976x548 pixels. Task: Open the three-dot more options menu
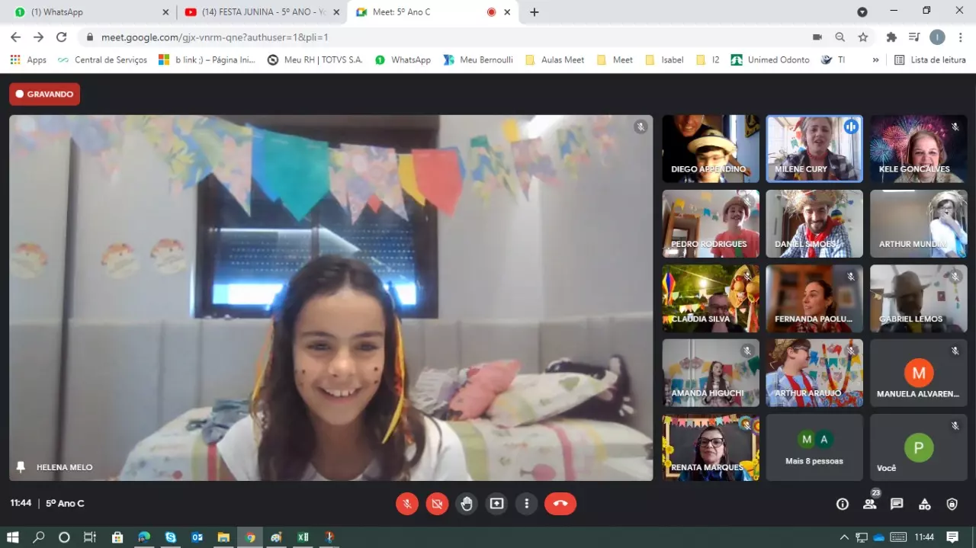click(527, 504)
